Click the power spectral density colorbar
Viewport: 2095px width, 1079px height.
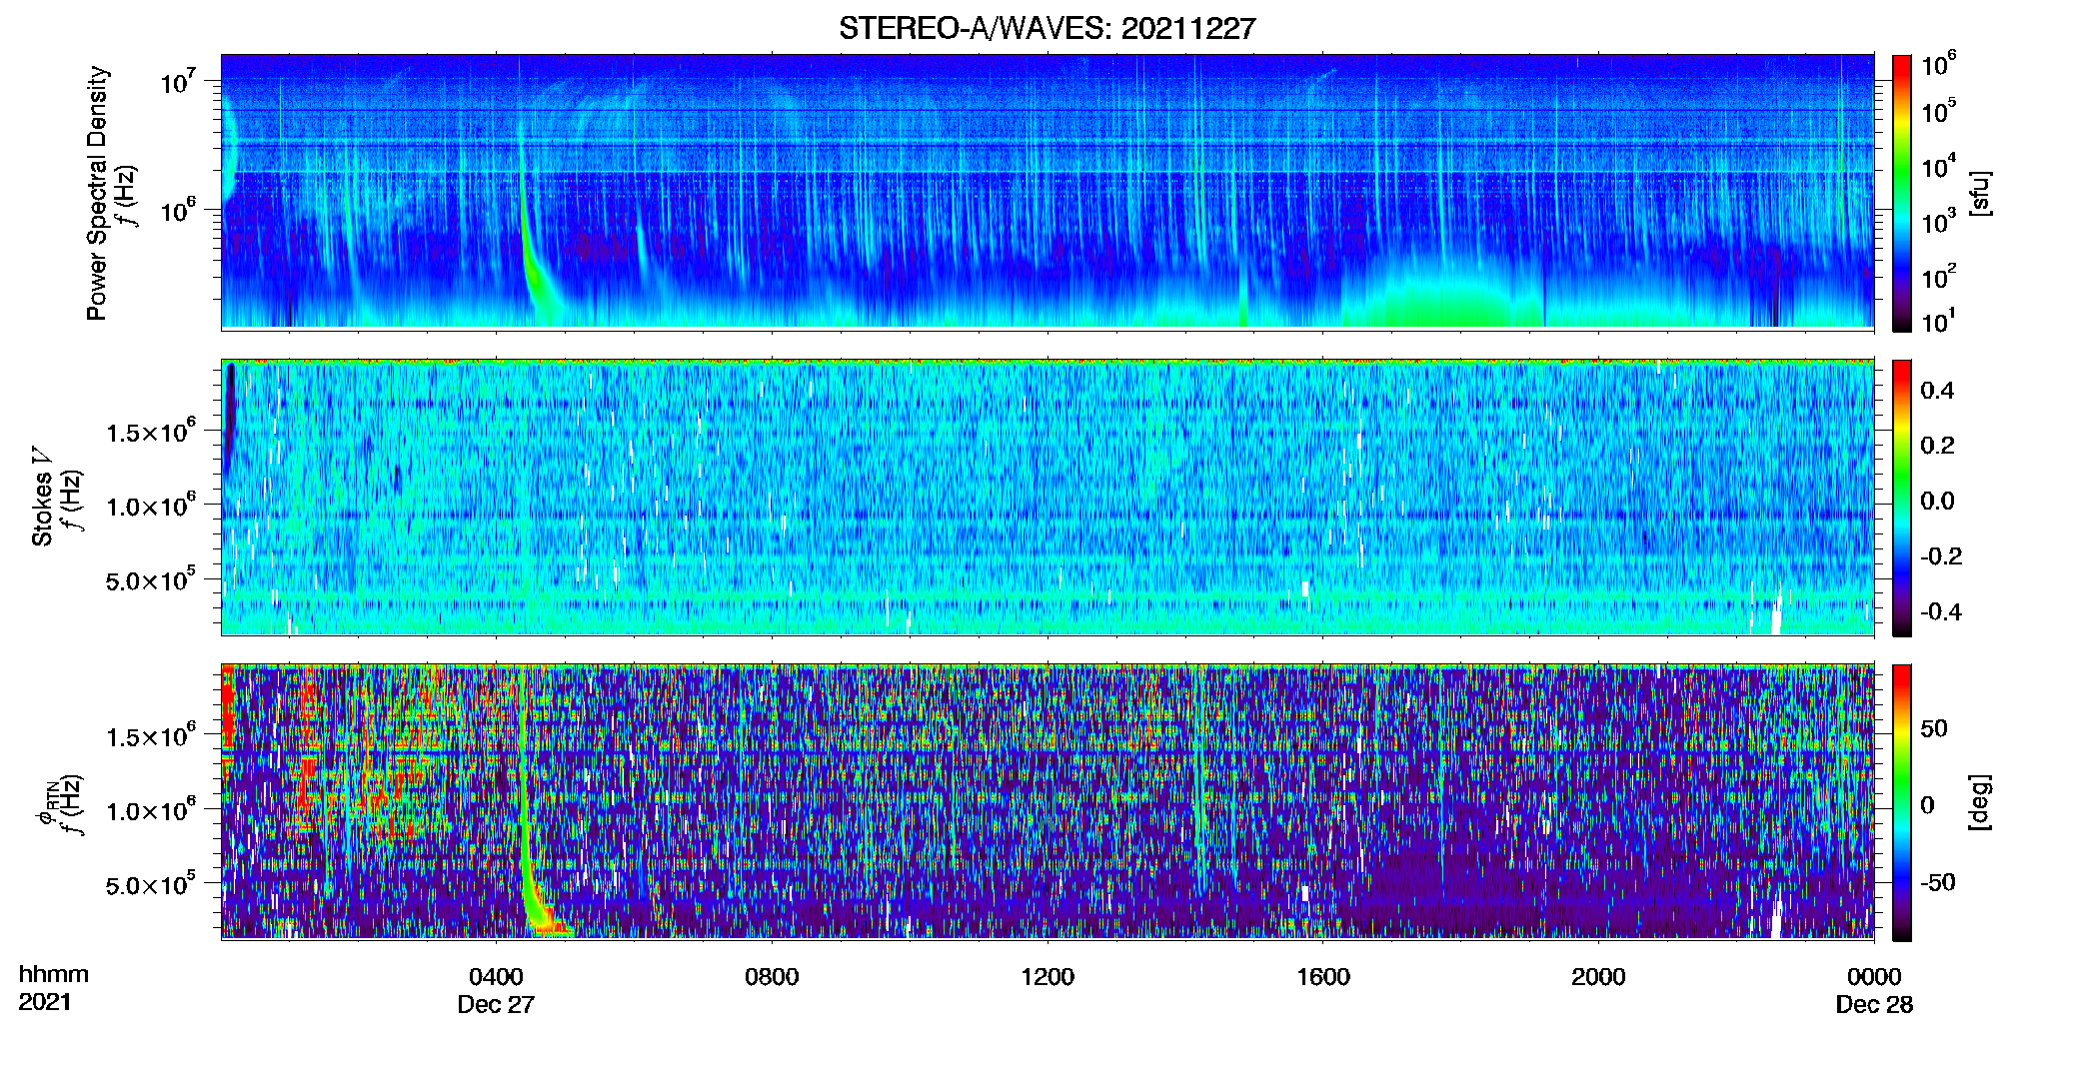pos(1902,193)
